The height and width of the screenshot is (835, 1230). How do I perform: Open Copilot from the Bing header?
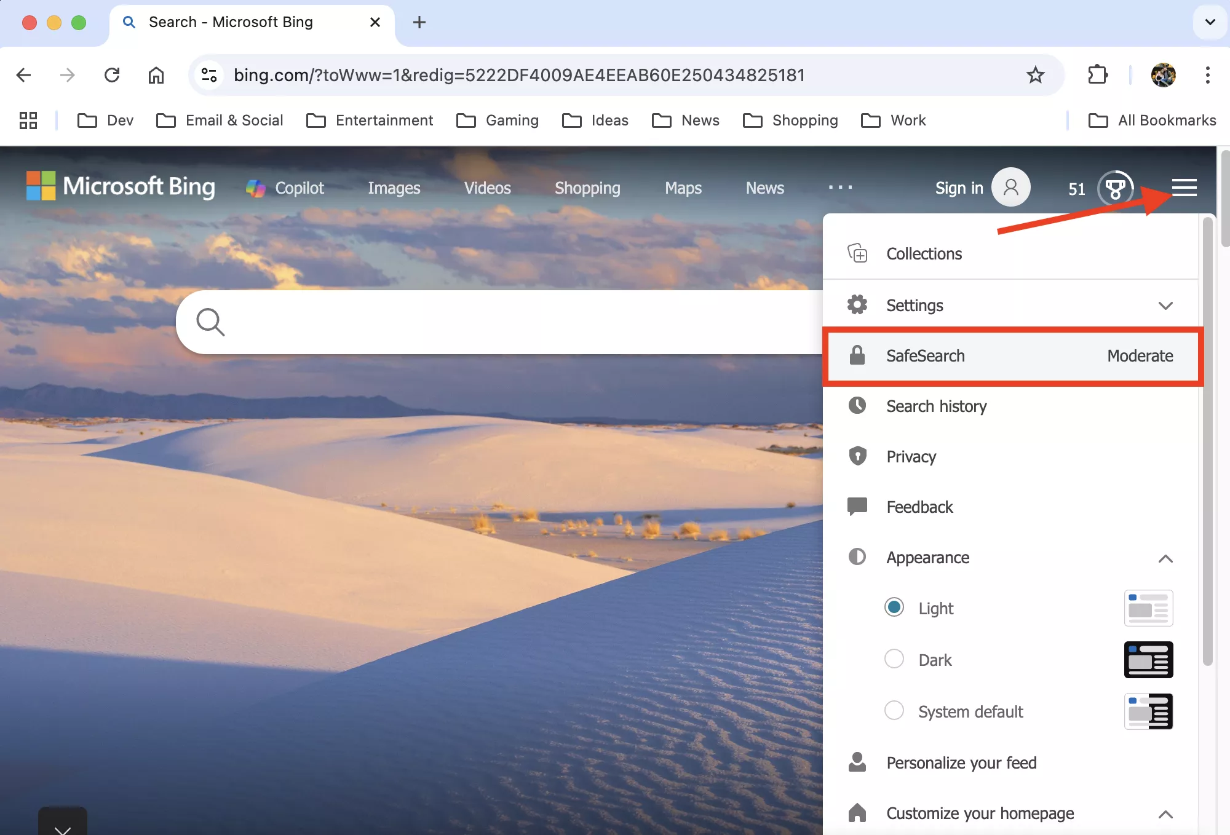tap(285, 188)
